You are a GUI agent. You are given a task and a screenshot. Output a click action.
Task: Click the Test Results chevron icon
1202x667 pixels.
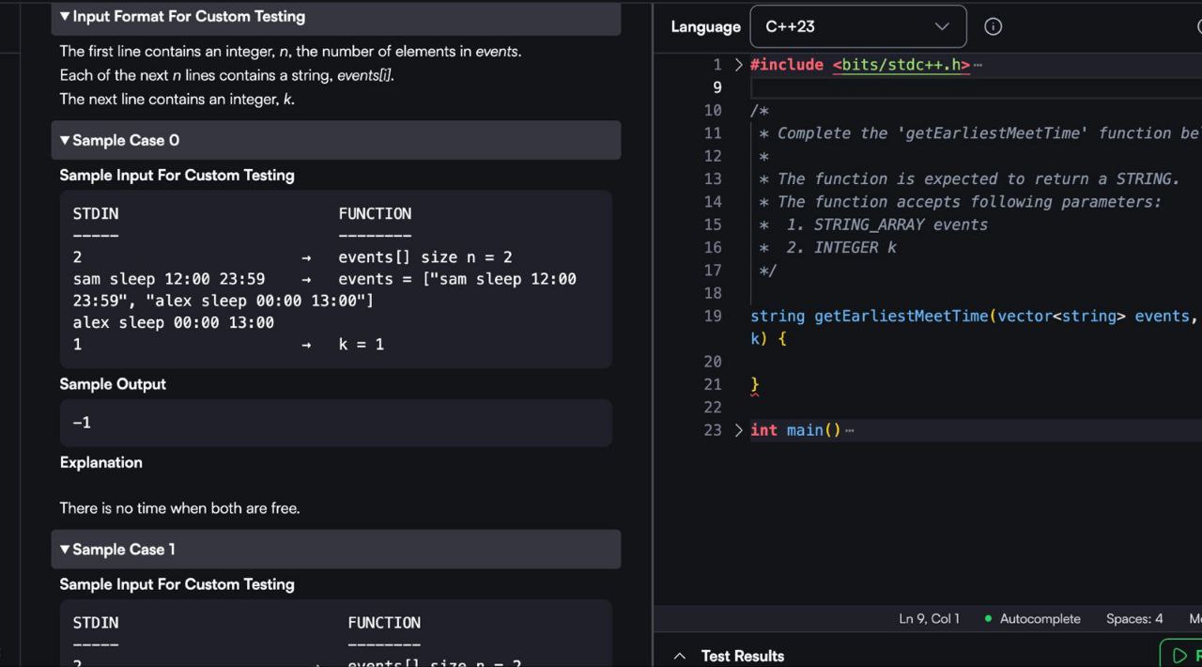point(680,656)
